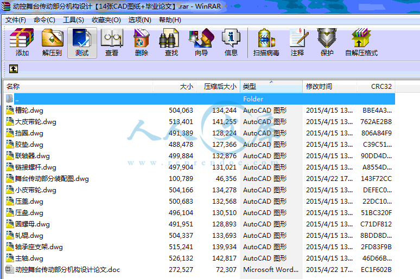Select the Word icon of 动控舞台传动部分机构设计论文.doc
The height and width of the screenshot is (279, 420).
(10, 269)
